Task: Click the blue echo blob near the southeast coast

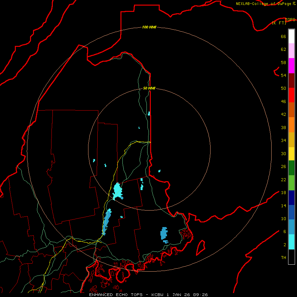Action: tap(164, 235)
